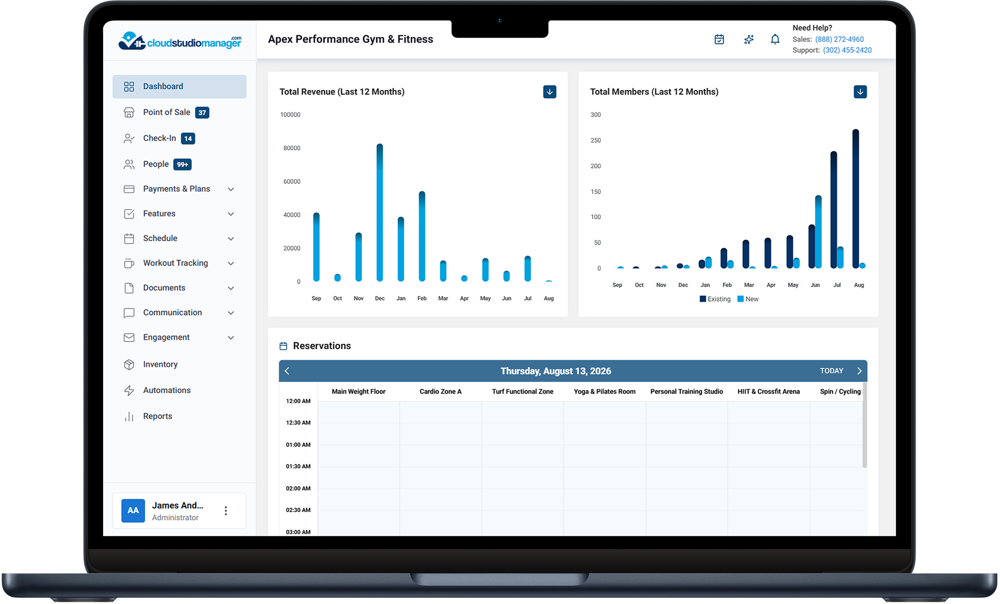Go to next day in Reservations
This screenshot has height=604, width=1000.
click(x=859, y=371)
